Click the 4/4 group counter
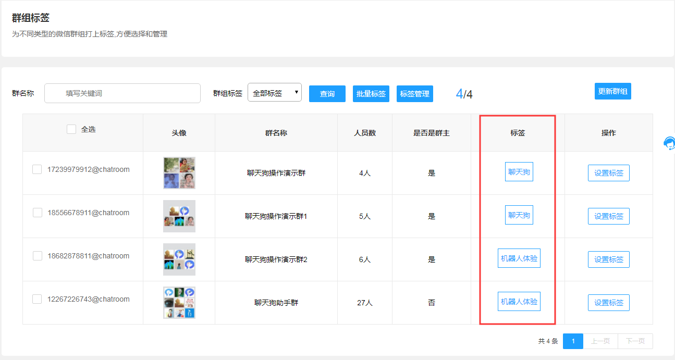Screen dimensions: 675x360 tap(464, 94)
